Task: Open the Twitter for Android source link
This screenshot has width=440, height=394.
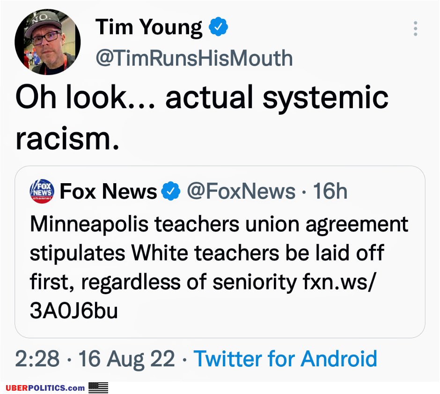Action: [x=285, y=359]
